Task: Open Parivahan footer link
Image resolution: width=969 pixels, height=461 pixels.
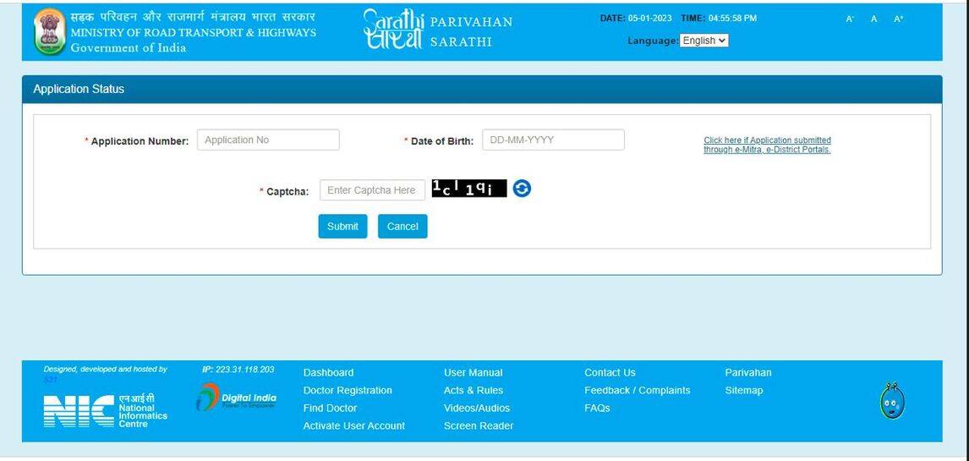Action: [747, 373]
